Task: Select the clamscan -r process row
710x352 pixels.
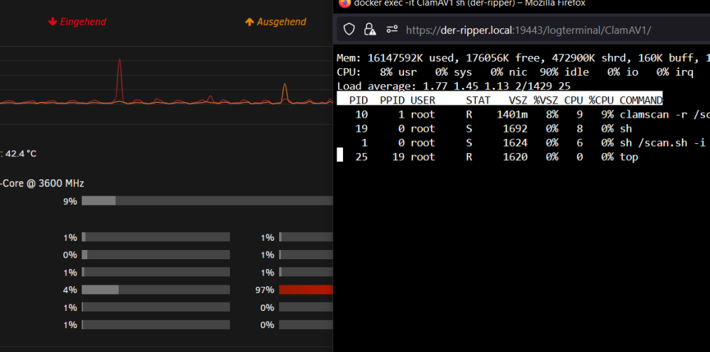Action: tap(523, 114)
